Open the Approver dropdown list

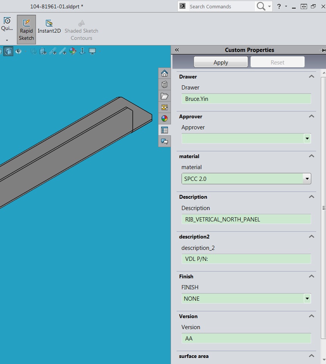pyautogui.click(x=307, y=139)
